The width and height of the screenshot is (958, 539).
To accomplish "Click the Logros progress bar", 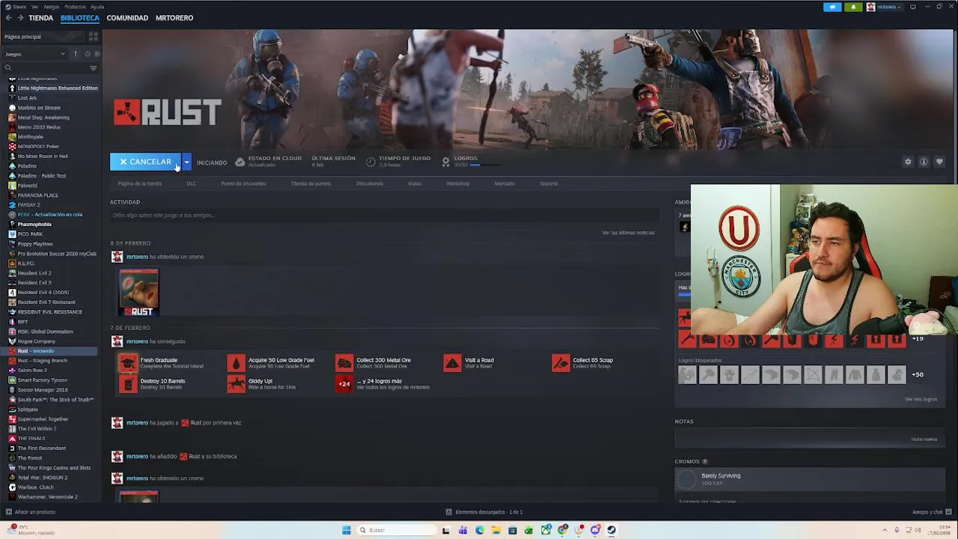I will (x=484, y=165).
